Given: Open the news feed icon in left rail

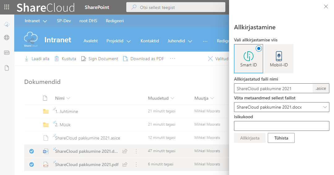Looking at the screenshot, I should point(7,52).
